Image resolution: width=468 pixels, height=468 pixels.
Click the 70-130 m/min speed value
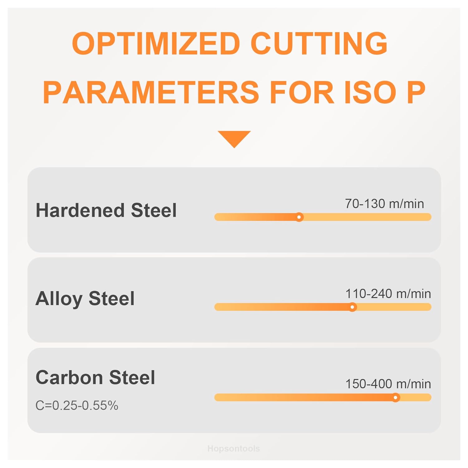click(384, 204)
